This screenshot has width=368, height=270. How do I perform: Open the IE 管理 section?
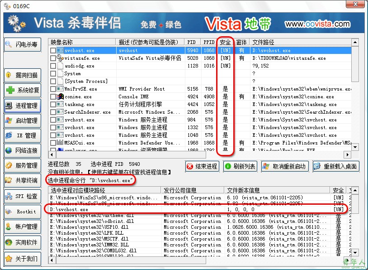coord(23,136)
